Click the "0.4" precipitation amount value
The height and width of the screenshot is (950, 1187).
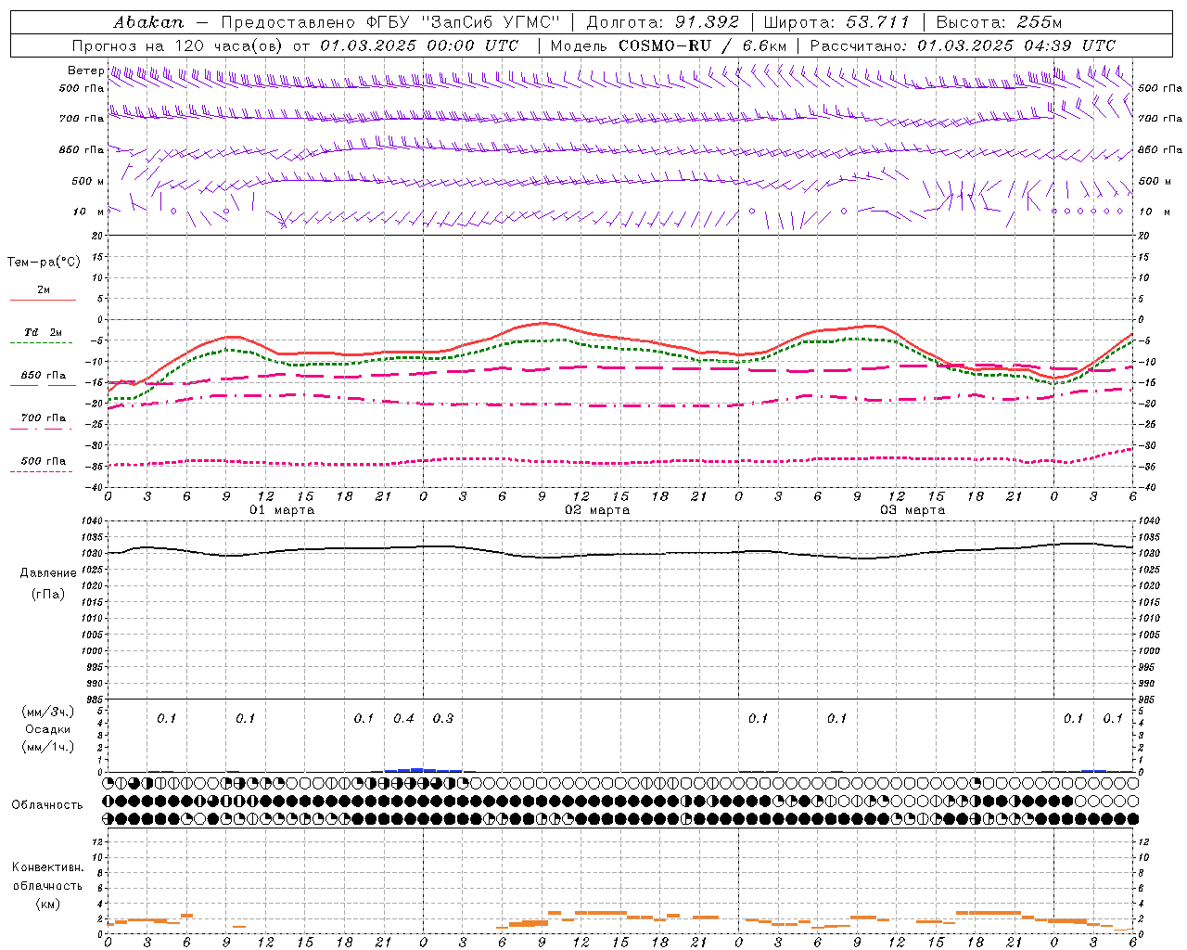point(403,718)
